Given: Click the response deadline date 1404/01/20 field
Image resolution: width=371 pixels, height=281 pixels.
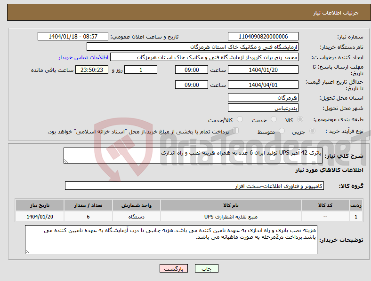Looking at the screenshot, I should pos(263,70).
